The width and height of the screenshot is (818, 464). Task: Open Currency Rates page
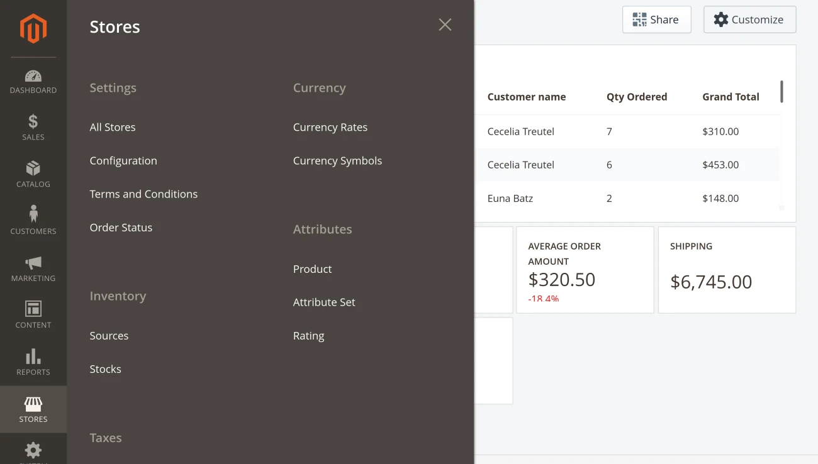(330, 127)
